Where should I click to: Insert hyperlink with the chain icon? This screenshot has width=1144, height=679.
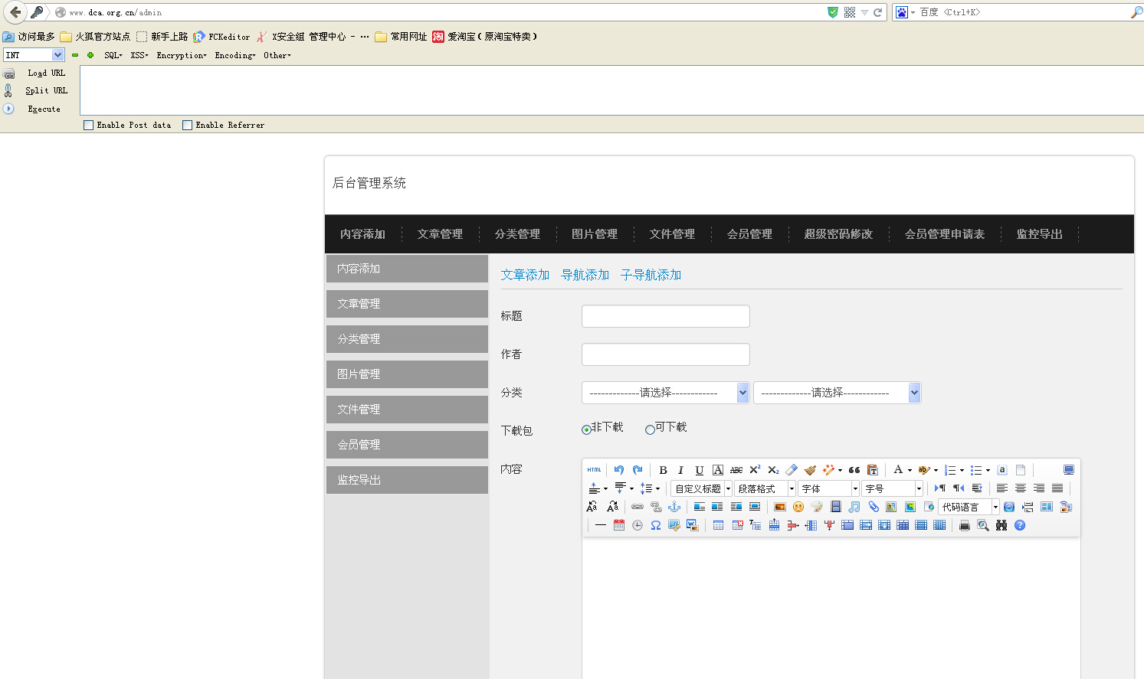pos(638,507)
